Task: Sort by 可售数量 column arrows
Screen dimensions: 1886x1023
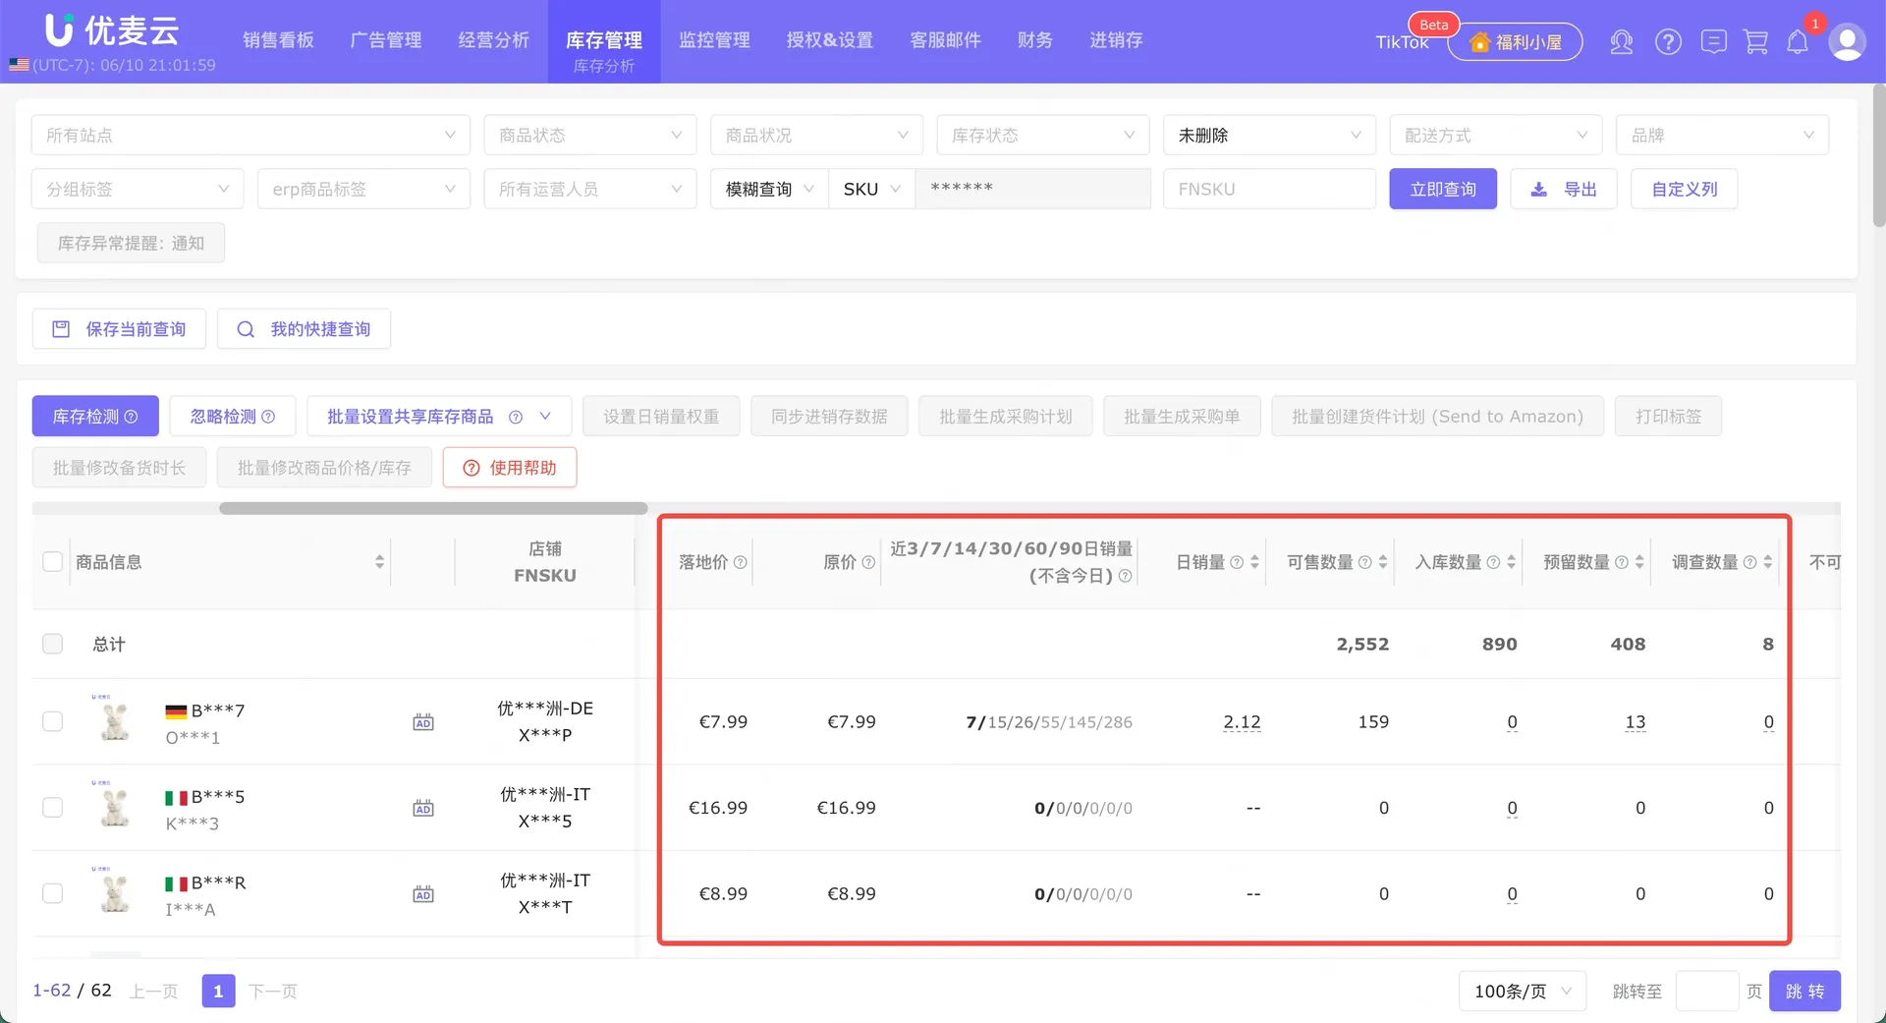Action: [1383, 562]
